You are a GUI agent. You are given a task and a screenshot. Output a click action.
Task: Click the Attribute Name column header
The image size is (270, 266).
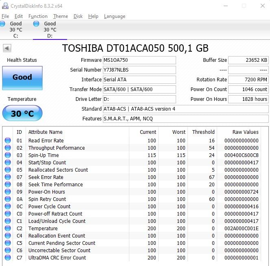click(46, 132)
